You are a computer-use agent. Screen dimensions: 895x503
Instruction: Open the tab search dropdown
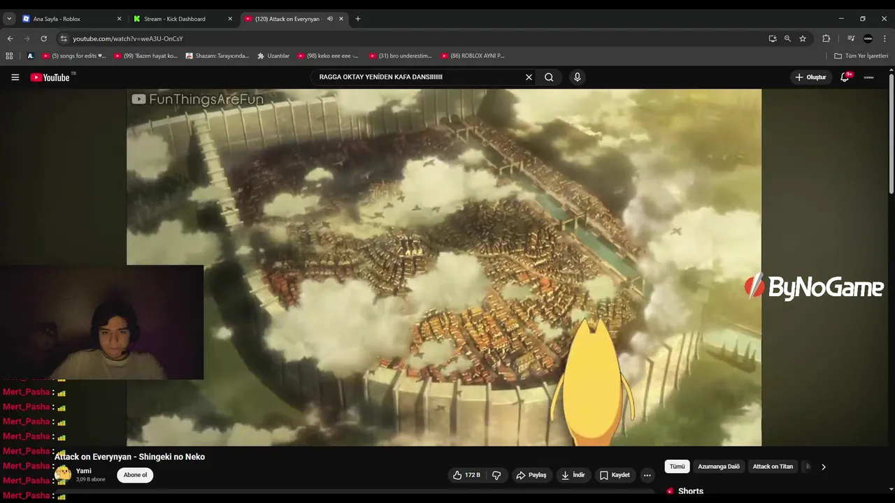pos(9,19)
